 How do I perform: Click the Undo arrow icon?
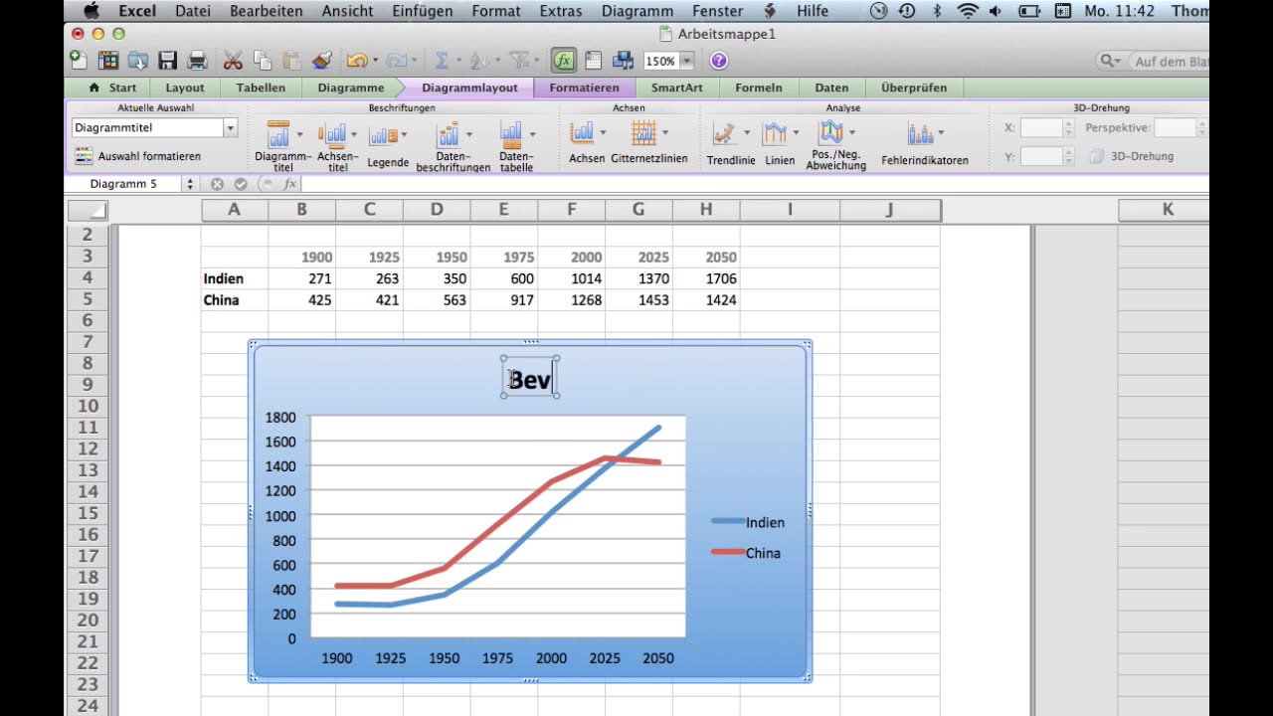[x=356, y=61]
